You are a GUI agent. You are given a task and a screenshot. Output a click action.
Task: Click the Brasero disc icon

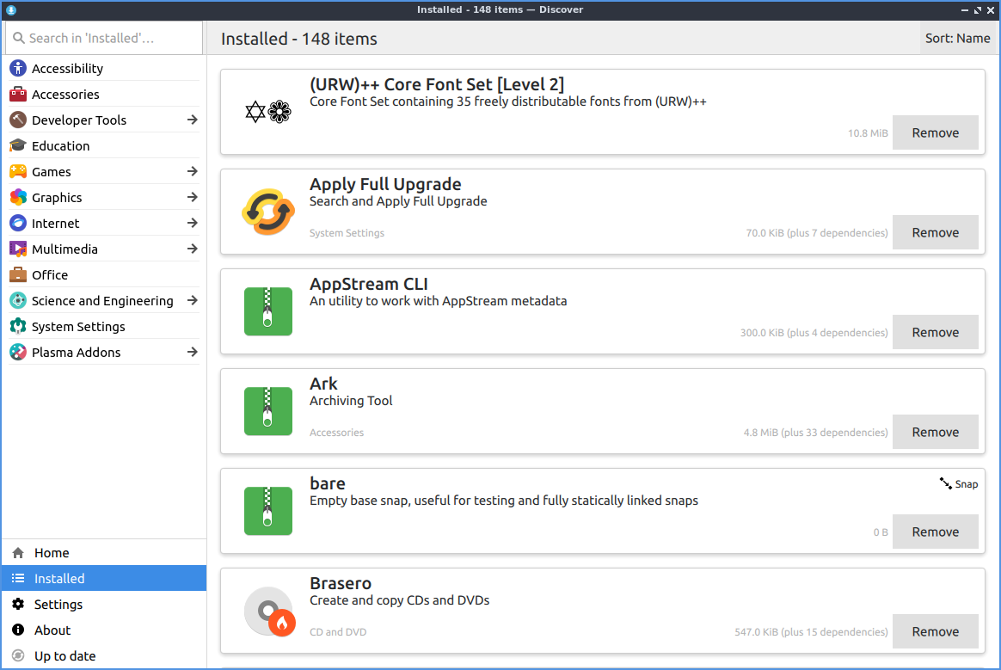268,612
